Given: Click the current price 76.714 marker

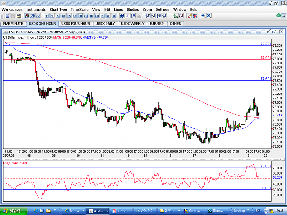Looking at the screenshot, I should [x=277, y=115].
